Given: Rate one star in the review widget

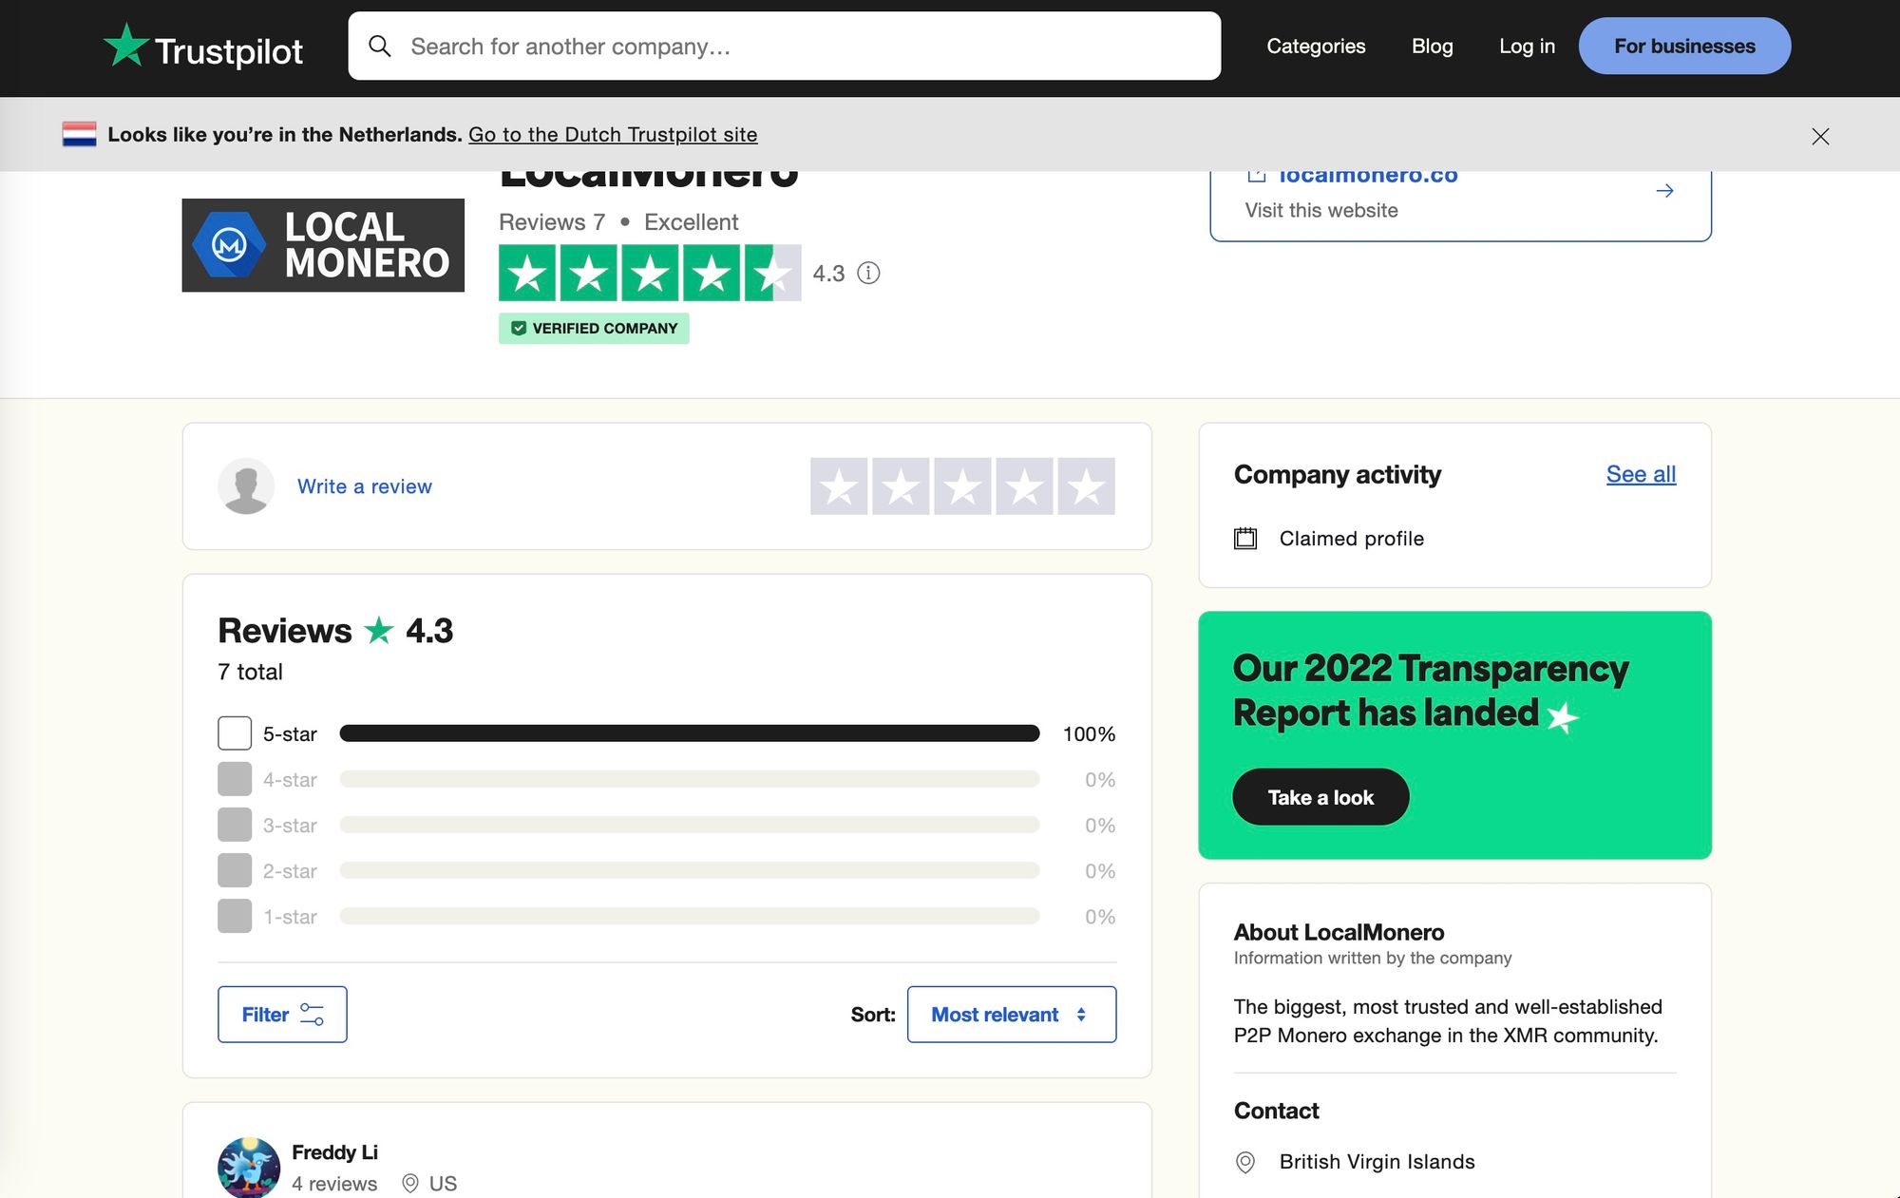Looking at the screenshot, I should [x=839, y=486].
